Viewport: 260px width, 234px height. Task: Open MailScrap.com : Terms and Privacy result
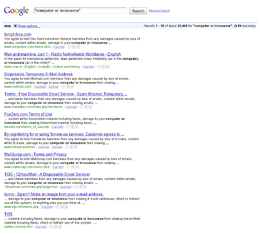(36, 154)
